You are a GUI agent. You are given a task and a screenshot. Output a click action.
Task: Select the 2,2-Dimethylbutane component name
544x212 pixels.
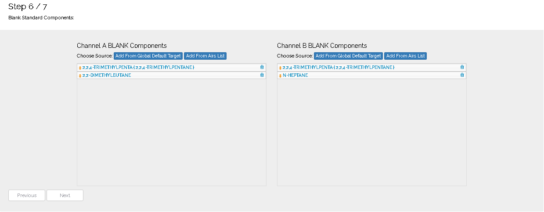pos(107,75)
